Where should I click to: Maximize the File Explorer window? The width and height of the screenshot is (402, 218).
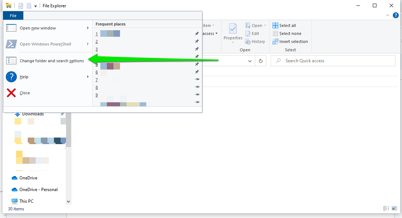click(x=375, y=5)
